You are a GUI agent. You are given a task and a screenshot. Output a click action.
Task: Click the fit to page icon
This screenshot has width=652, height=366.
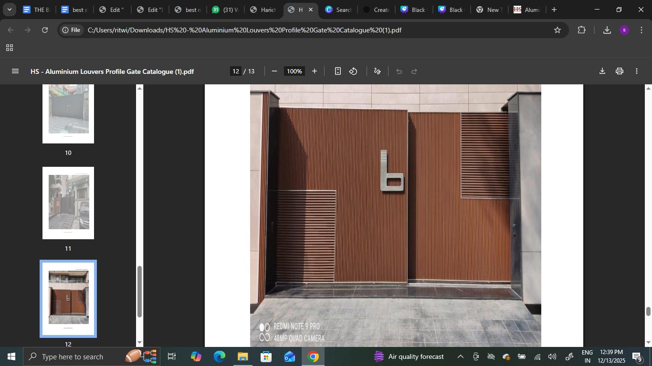tap(337, 71)
